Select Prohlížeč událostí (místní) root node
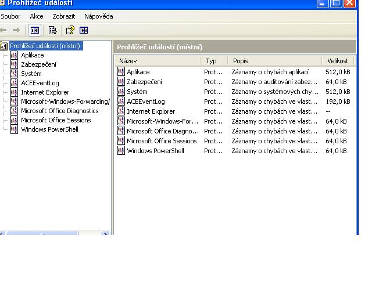372x297 pixels. [x=45, y=46]
